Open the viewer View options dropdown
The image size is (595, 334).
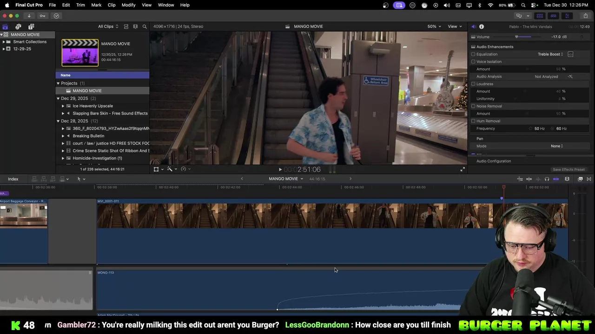pyautogui.click(x=455, y=26)
